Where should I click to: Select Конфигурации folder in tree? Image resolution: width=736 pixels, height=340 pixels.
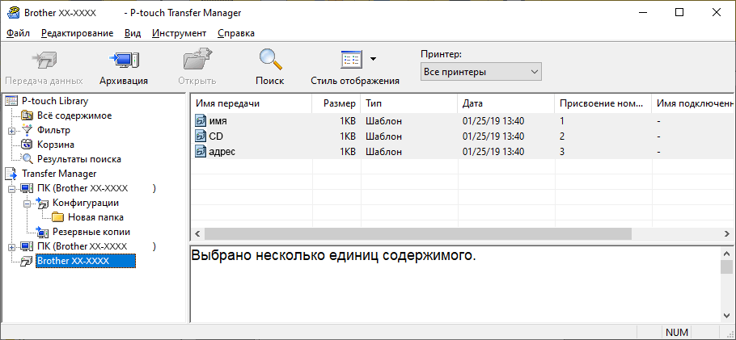coord(86,203)
